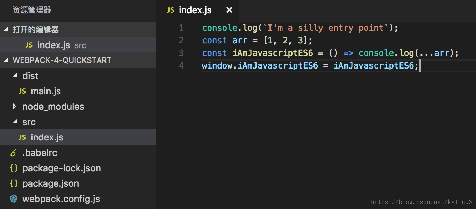Image resolution: width=476 pixels, height=209 pixels.
Task: Close the index.js editor tab
Action: tap(229, 10)
